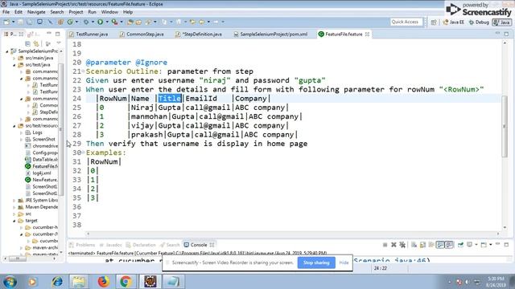This screenshot has height=289, width=515.
Task: Click the editor vertical scrollbar
Action: [x=505, y=126]
